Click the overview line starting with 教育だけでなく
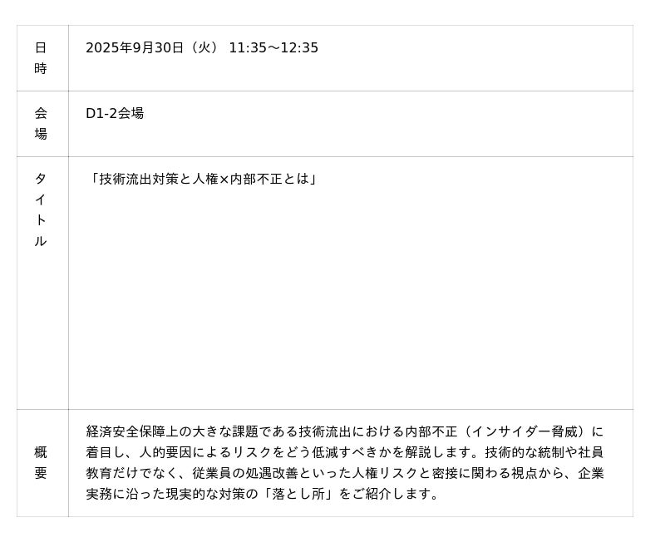Viewport: 665px width, 542px height. (344, 474)
